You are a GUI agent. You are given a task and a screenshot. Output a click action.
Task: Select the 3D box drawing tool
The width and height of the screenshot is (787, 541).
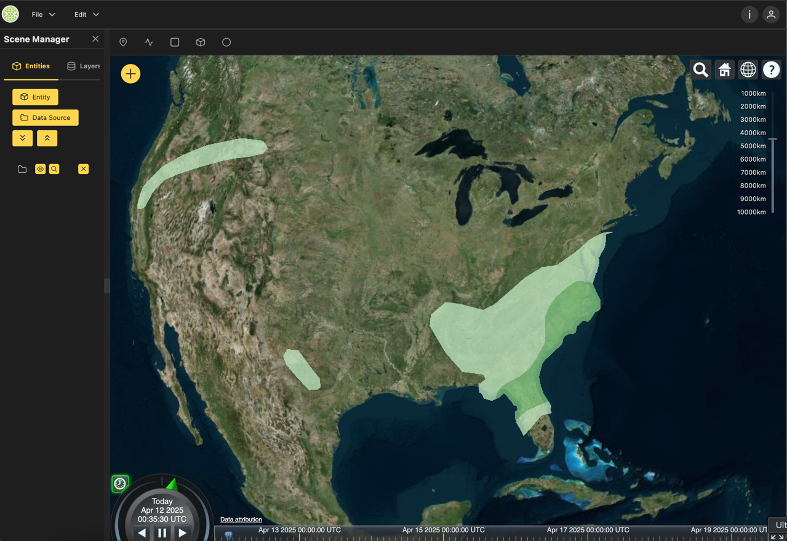tap(201, 42)
